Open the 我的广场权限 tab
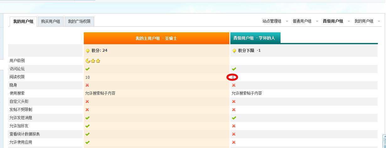The width and height of the screenshot is (386, 148). 79,22
